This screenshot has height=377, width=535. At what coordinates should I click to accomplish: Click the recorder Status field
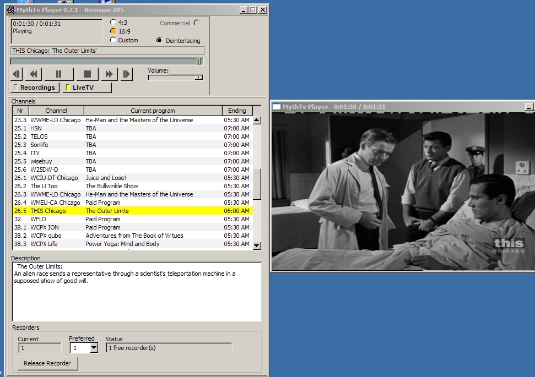169,348
